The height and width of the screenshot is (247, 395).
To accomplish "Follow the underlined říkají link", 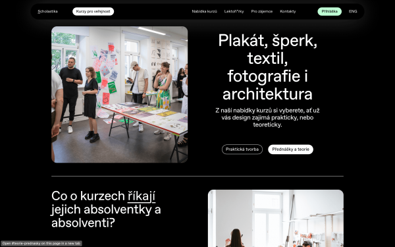I will coord(142,196).
